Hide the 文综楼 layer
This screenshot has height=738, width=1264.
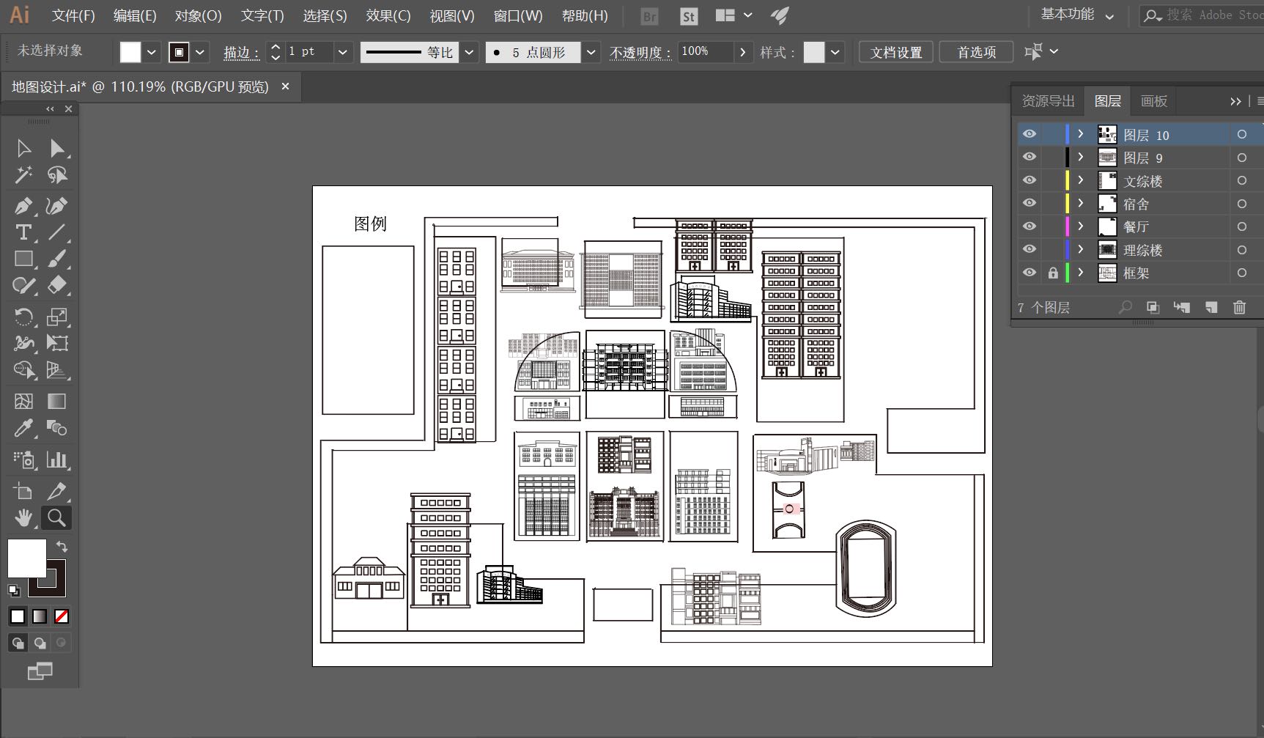pos(1030,180)
